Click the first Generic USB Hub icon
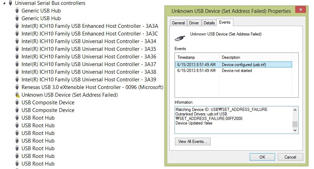This screenshot has height=169, width=314. pyautogui.click(x=17, y=11)
